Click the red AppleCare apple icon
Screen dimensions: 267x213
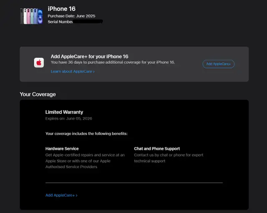point(39,63)
